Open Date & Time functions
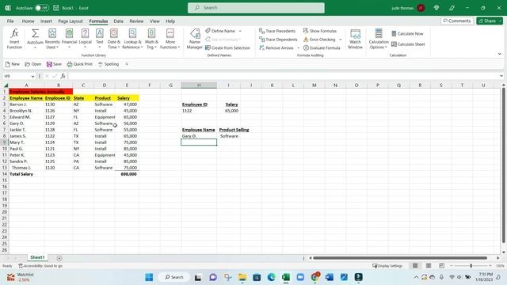507x285 pixels. pos(114,39)
